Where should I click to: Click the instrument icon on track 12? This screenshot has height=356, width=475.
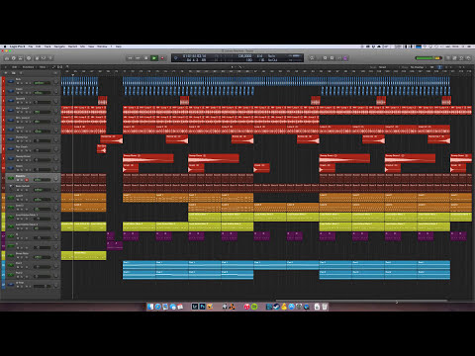tap(11, 188)
